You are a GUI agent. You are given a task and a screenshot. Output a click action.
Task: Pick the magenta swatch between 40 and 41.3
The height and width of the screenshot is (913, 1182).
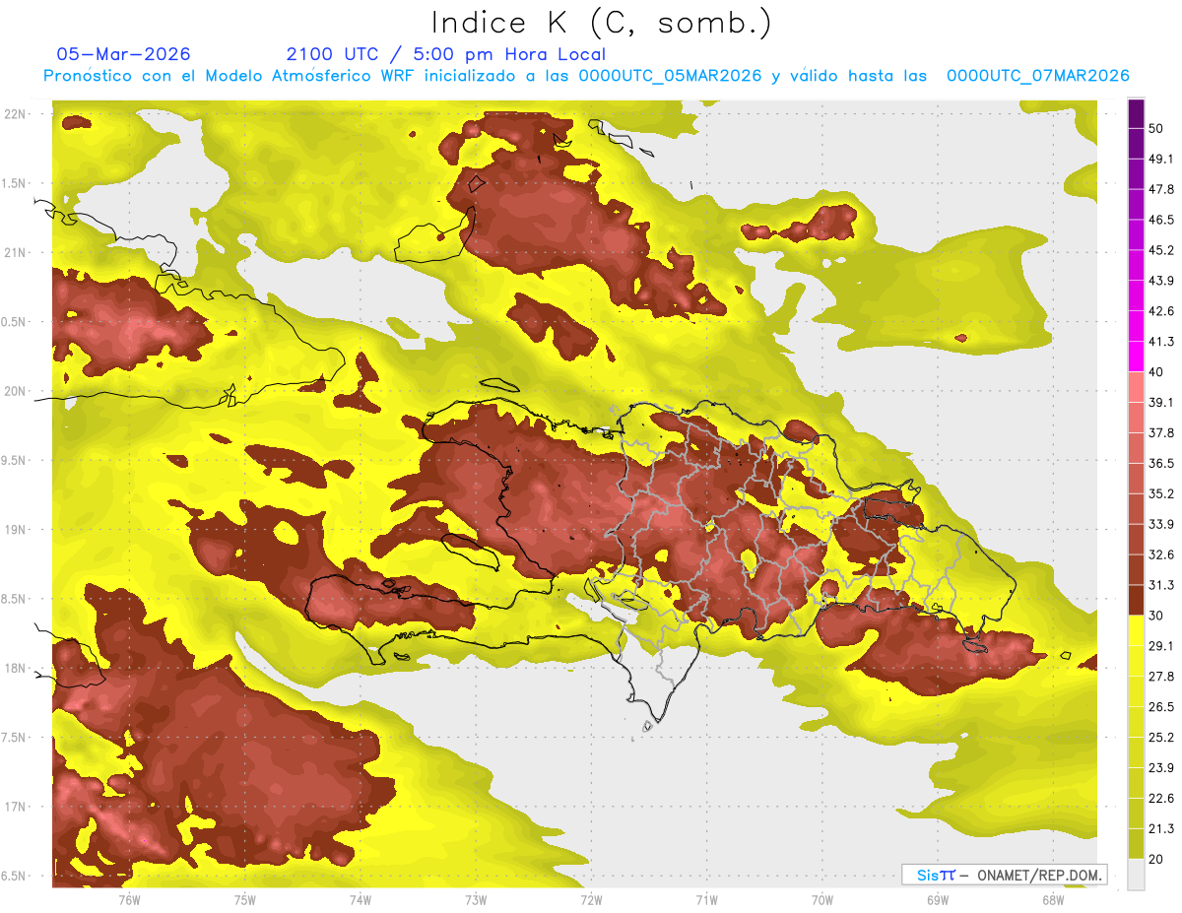1137,357
